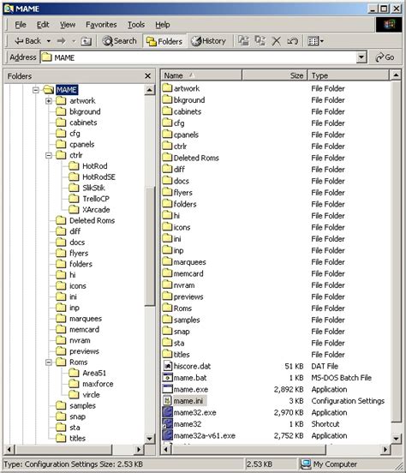Collapse the MAME tree node
The image size is (406, 473).
click(x=36, y=90)
